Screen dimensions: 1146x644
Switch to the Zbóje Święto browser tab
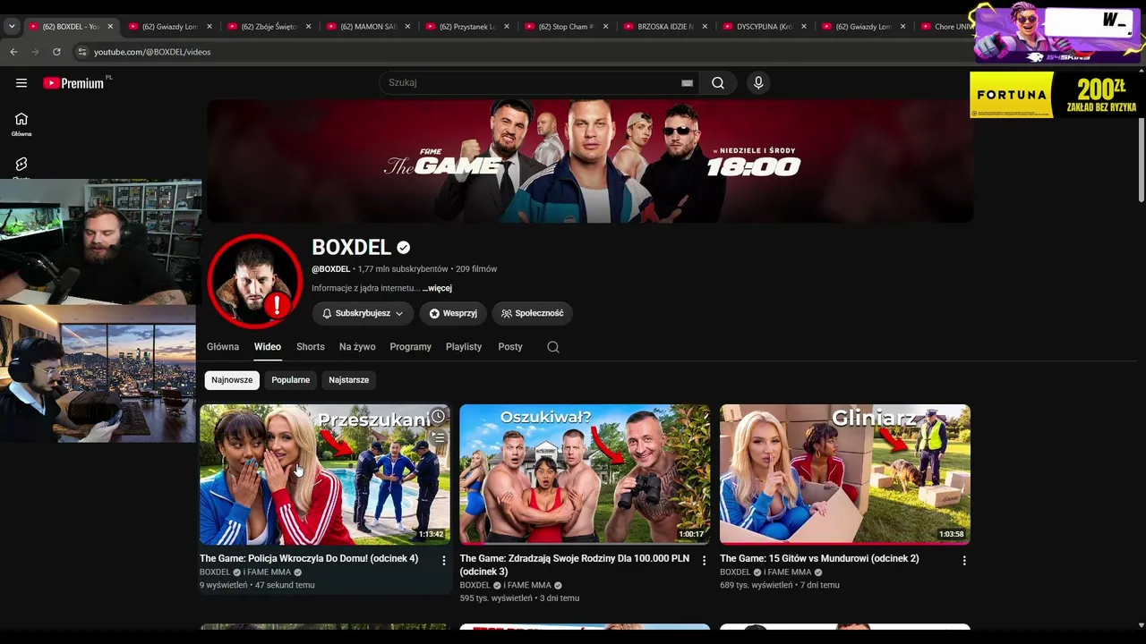tap(269, 27)
